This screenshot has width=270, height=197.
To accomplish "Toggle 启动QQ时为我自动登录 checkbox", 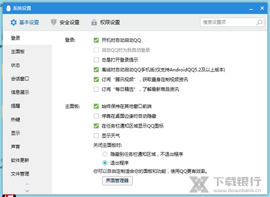I will tap(96, 50).
